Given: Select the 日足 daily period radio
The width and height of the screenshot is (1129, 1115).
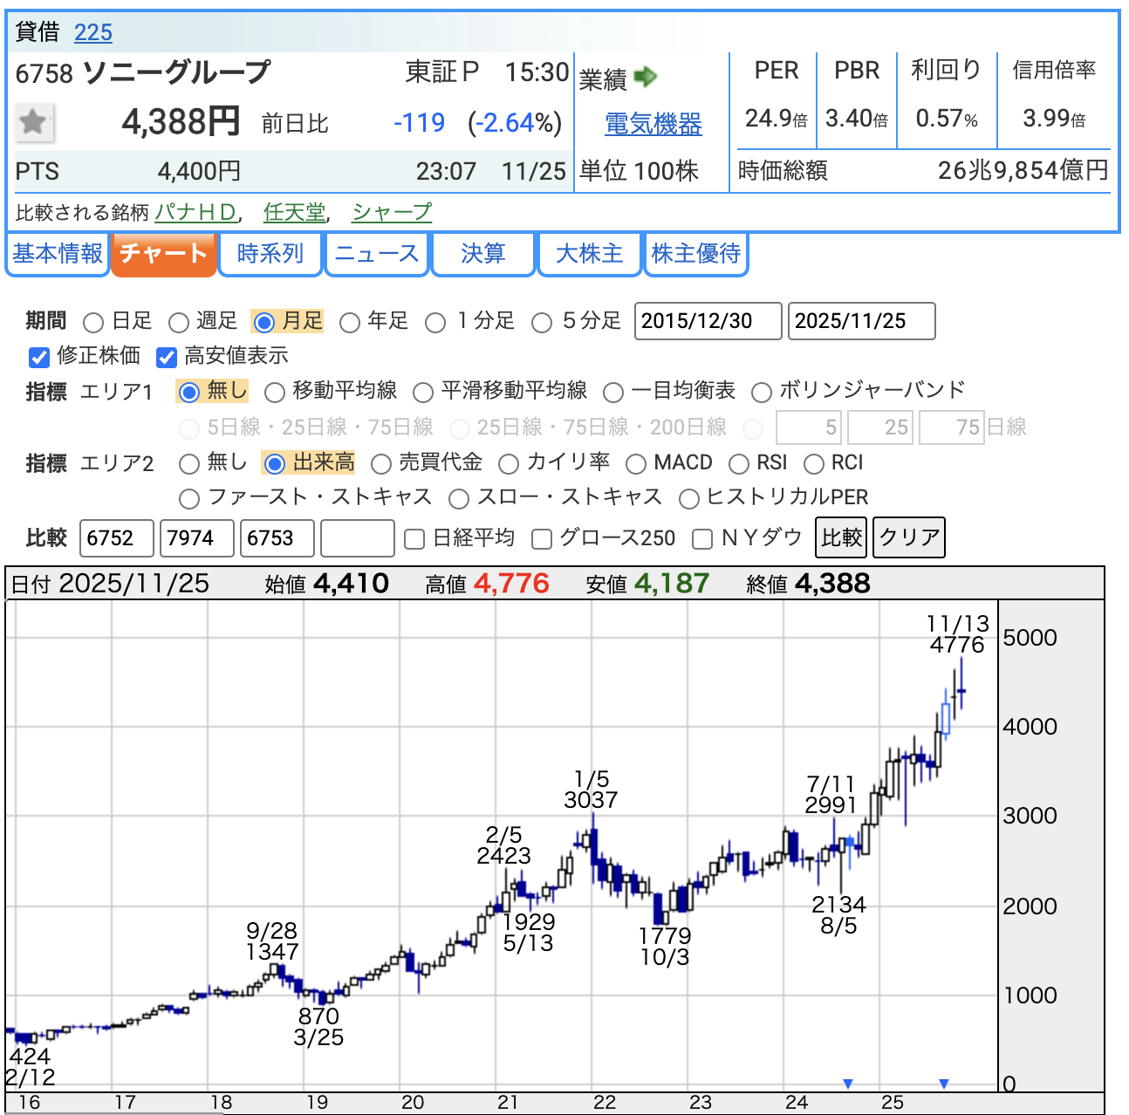Looking at the screenshot, I should point(94,323).
